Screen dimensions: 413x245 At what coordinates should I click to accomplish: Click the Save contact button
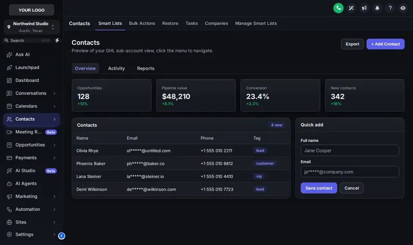tap(319, 188)
